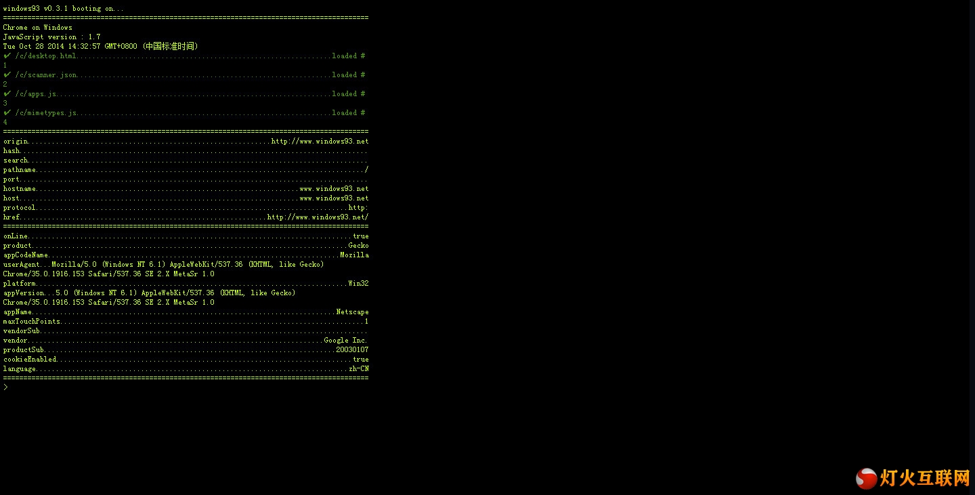This screenshot has width=975, height=495.
Task: Click the vendor value 'Google Inc.'
Action: (x=345, y=341)
